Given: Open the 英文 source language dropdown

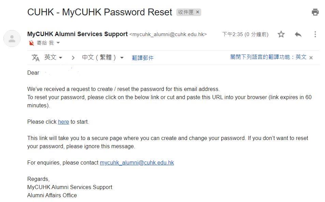Looking at the screenshot, I should point(54,58).
